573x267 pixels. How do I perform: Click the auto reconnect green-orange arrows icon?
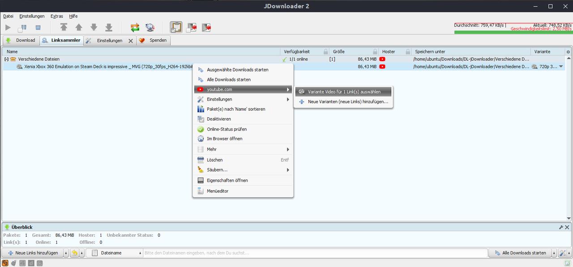coord(135,28)
